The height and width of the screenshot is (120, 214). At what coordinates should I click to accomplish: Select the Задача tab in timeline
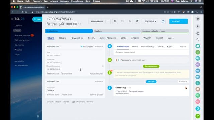(x=135, y=47)
